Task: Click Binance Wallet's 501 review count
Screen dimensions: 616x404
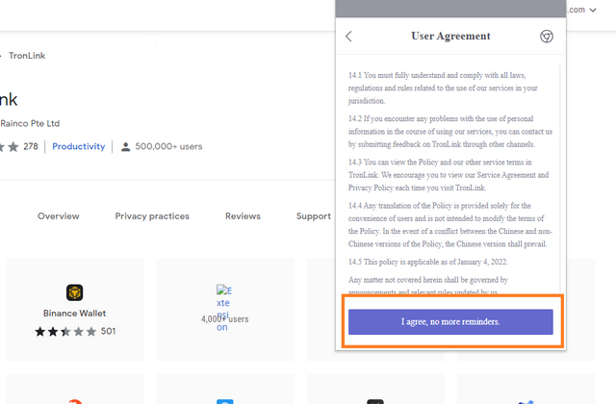Action: (x=108, y=332)
